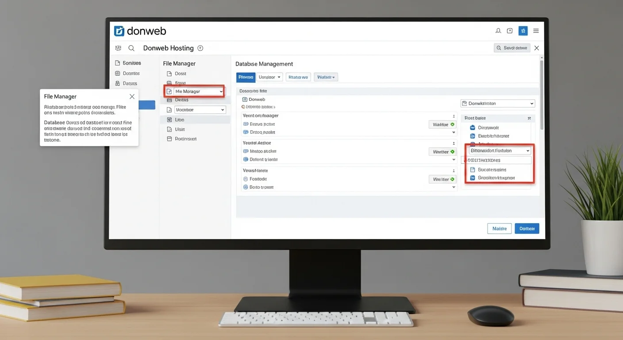623x340 pixels.
Task: Close the panel with X beside search field
Action: (x=537, y=48)
